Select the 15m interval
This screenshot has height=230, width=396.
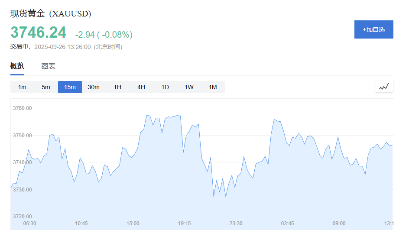[x=70, y=87]
